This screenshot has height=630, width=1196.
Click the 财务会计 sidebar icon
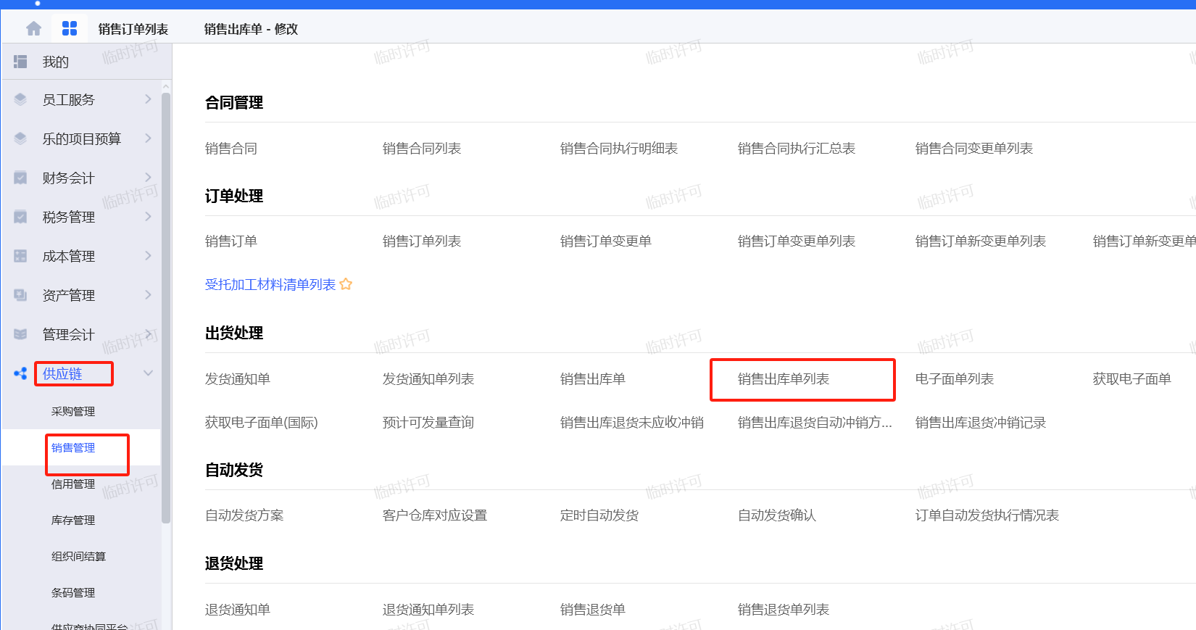coord(20,178)
